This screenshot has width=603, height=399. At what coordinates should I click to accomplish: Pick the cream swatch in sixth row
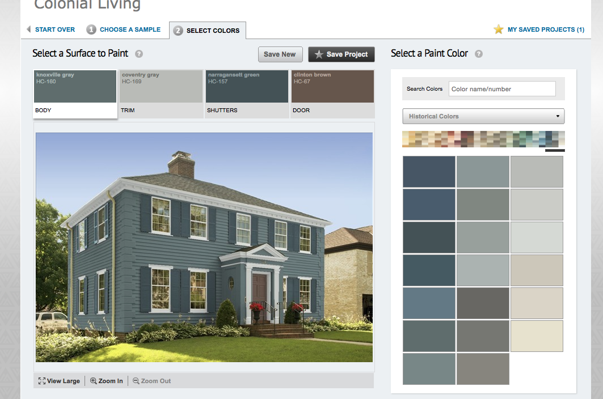click(537, 336)
